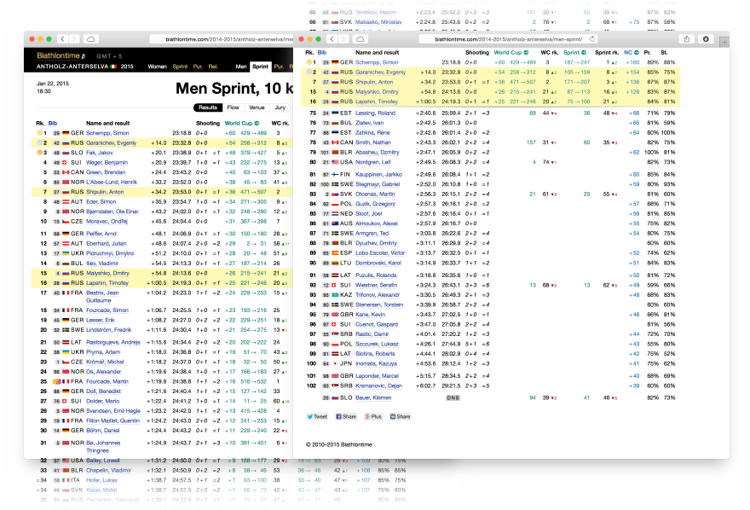Click the Google Plus share icon
Image resolution: width=750 pixels, height=510 pixels.
(x=373, y=417)
